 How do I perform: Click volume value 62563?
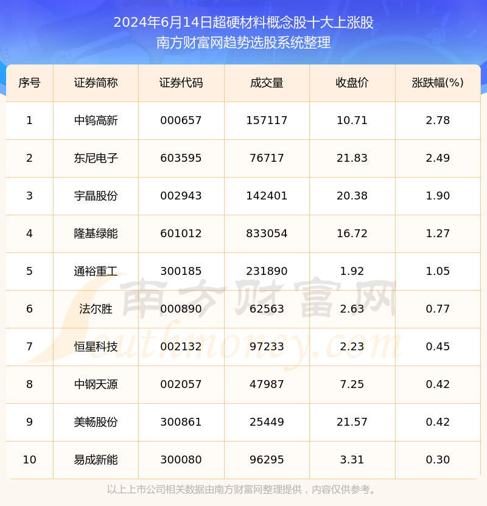coord(267,309)
